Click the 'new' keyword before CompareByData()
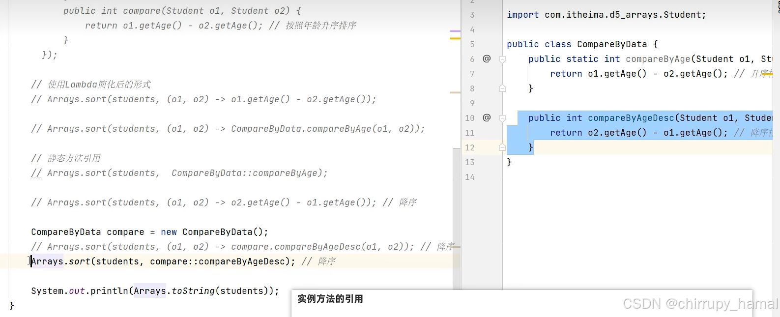This screenshot has height=317, width=780. pos(169,232)
